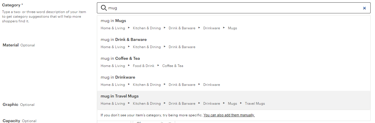Select the highlighted "mug in Travel Mugs" suggestion
Image resolution: width=375 pixels, height=123 pixels.
click(234, 100)
